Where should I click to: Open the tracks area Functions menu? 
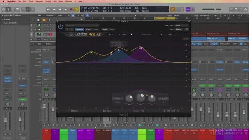click(49, 16)
